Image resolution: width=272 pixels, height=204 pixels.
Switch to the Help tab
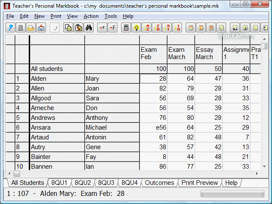point(231,183)
